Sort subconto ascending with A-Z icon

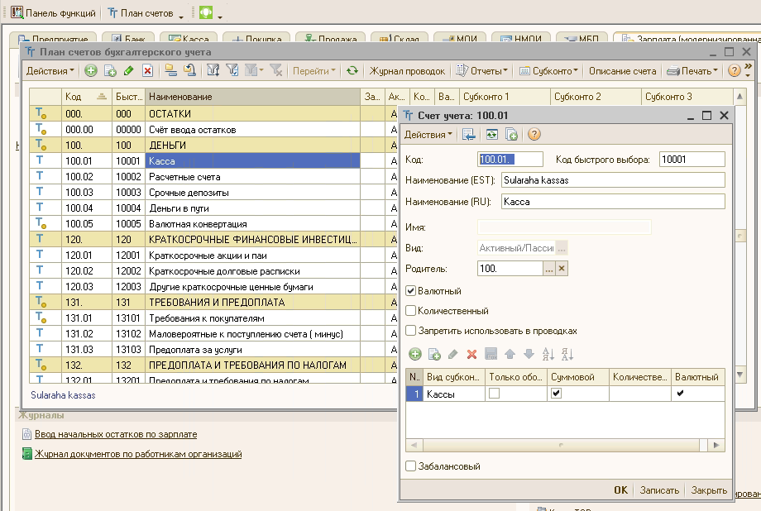point(548,354)
